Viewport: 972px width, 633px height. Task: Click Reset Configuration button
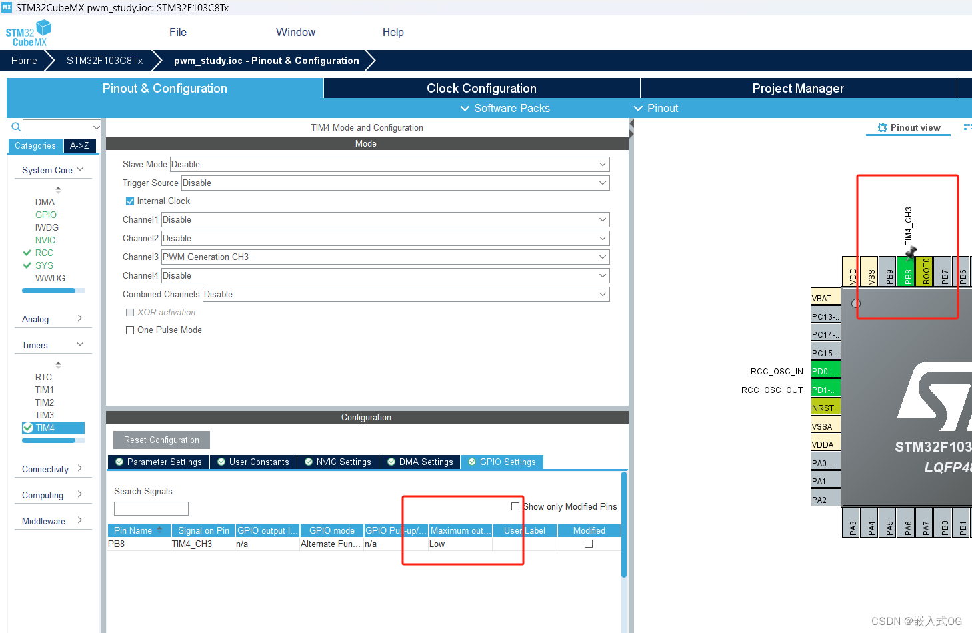(161, 440)
